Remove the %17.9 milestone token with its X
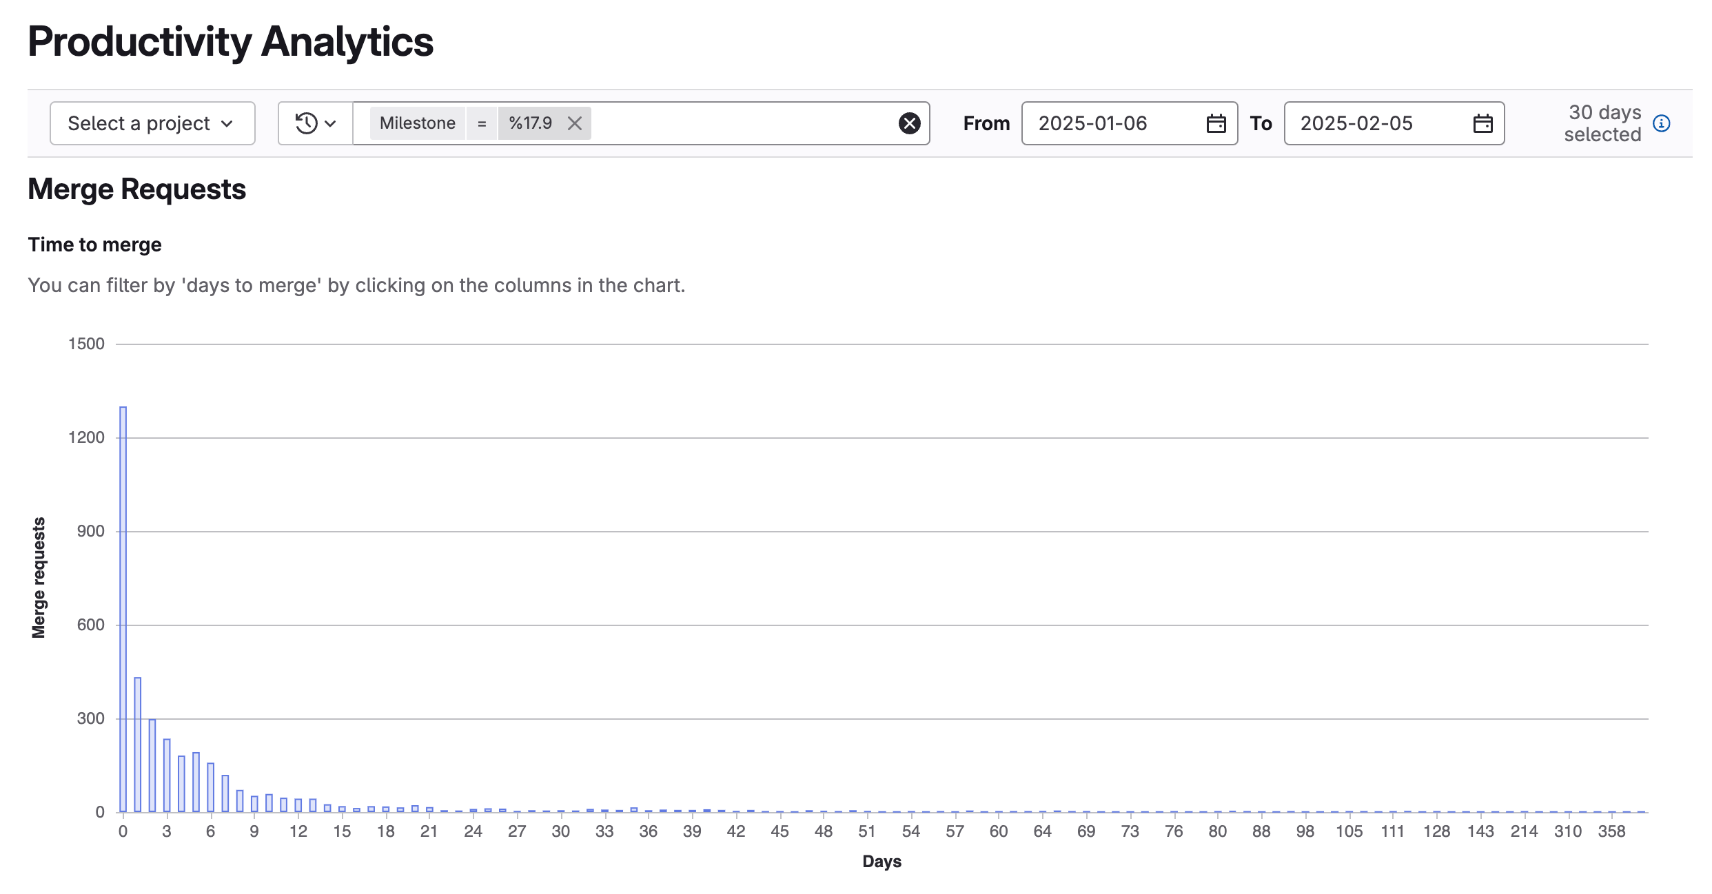The width and height of the screenshot is (1712, 894). point(574,123)
